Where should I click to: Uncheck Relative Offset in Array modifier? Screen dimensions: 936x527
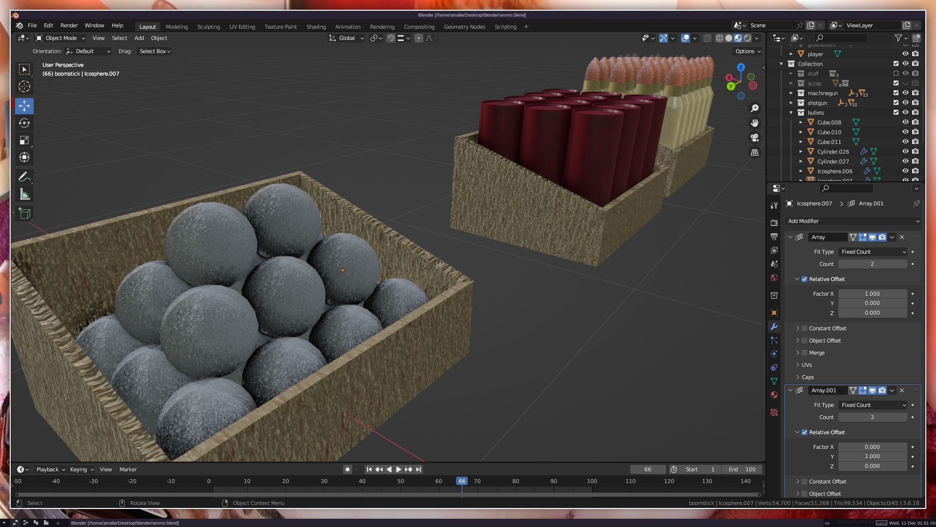[804, 279]
